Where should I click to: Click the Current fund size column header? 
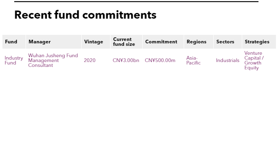click(x=124, y=42)
